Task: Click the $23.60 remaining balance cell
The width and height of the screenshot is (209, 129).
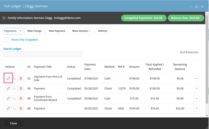Action: tap(180, 108)
